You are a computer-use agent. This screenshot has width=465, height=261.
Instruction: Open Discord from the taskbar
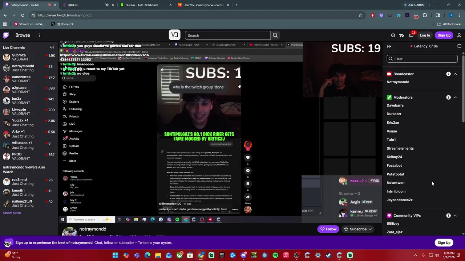pos(243,255)
